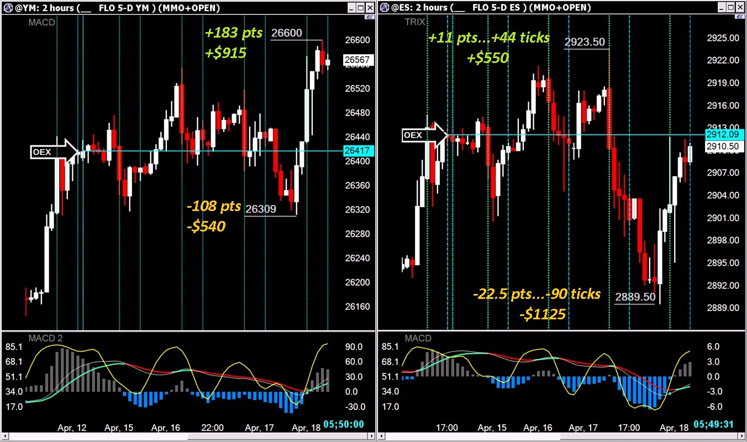Collapse via the double-chevron on the ES chart
This screenshot has width=747, height=442.
(x=740, y=17)
